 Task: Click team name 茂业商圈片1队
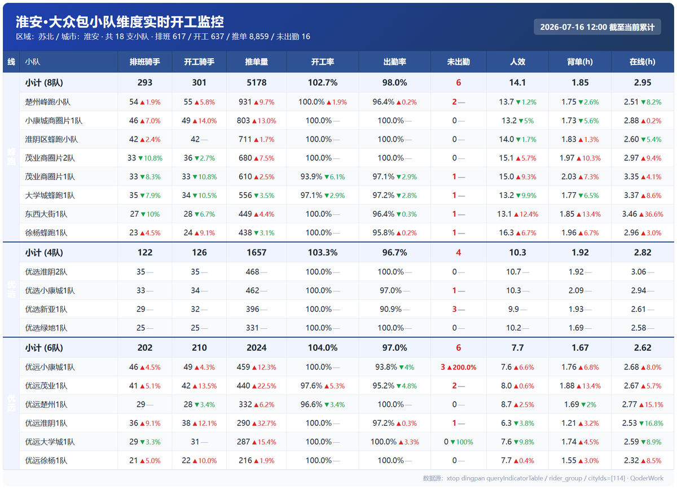point(50,177)
